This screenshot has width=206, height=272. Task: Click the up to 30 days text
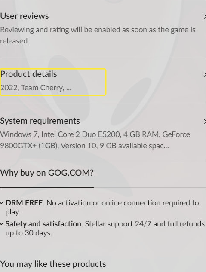29,233
